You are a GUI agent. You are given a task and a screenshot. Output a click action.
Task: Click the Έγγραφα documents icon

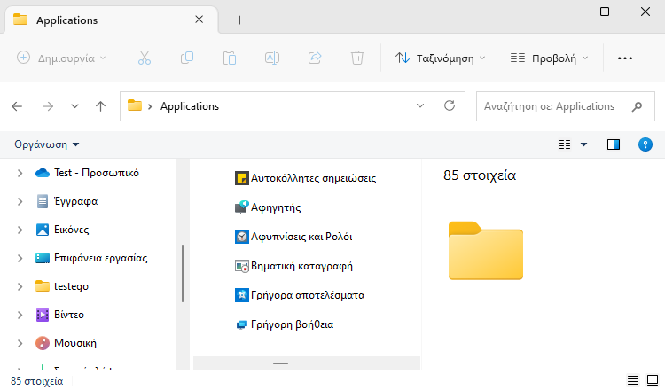click(x=43, y=201)
